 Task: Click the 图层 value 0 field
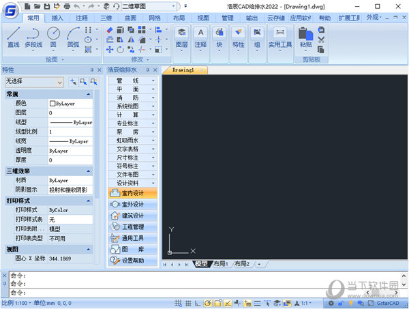coord(70,113)
